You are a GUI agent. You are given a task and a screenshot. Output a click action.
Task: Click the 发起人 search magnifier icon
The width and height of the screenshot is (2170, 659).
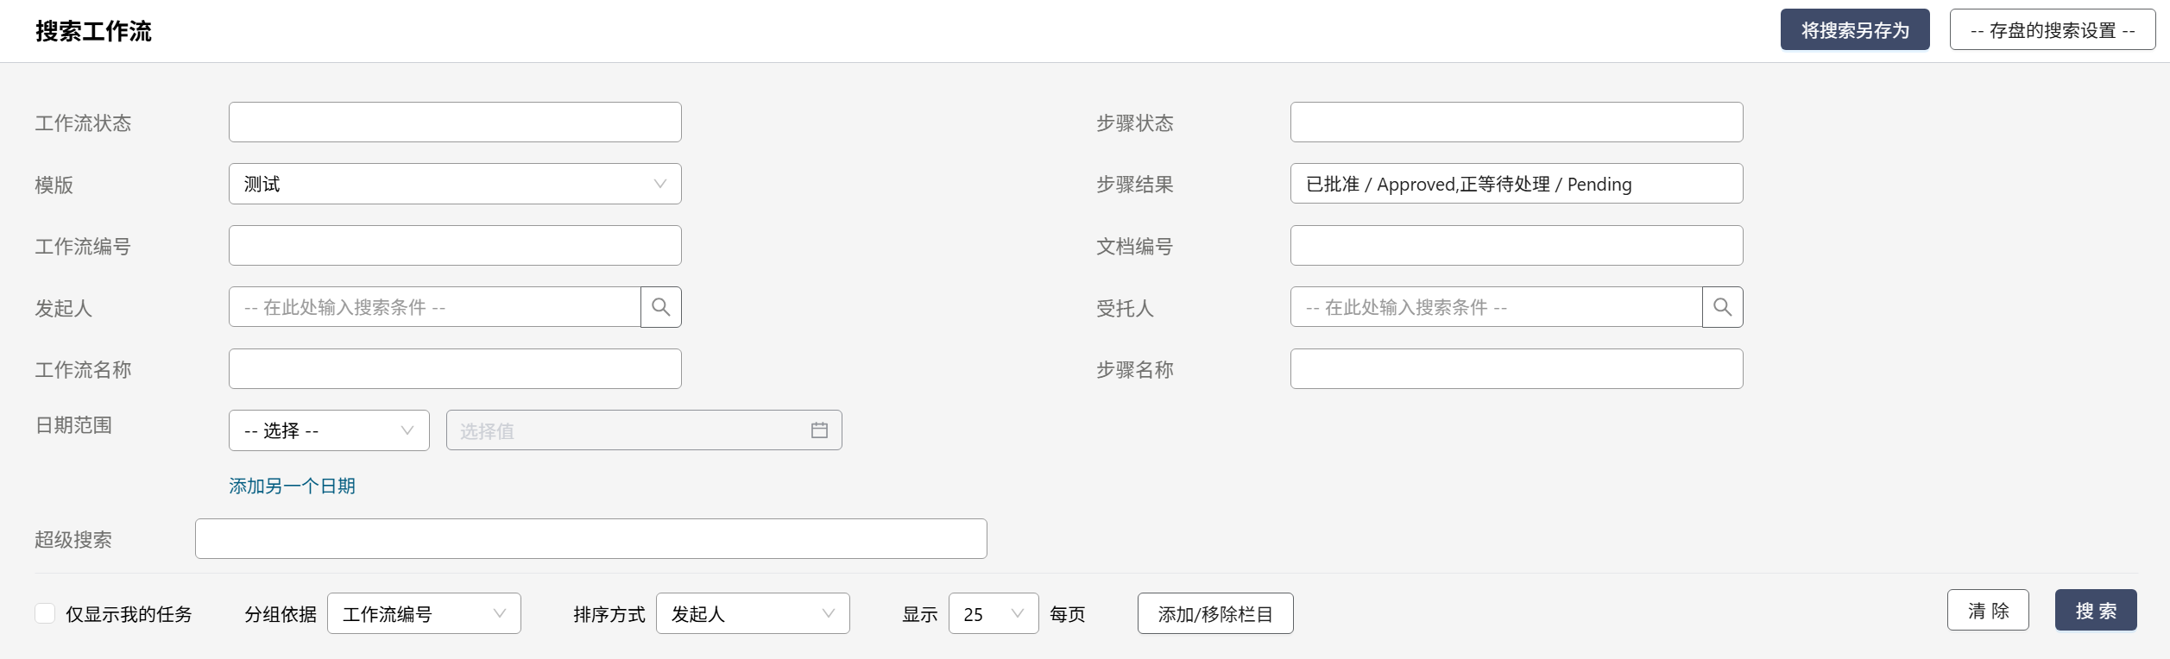click(661, 307)
